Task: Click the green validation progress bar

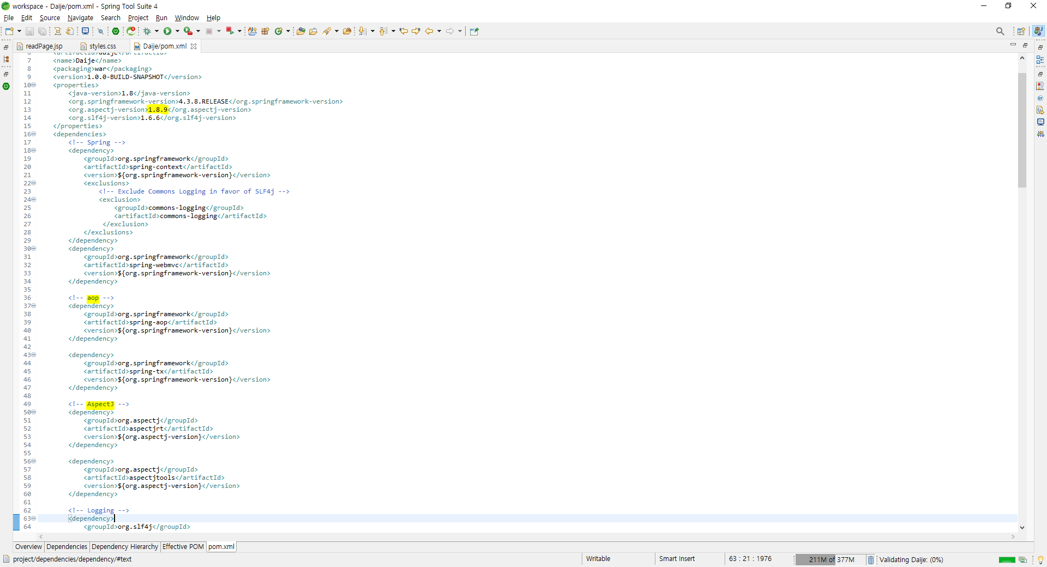Action: pyautogui.click(x=1007, y=560)
